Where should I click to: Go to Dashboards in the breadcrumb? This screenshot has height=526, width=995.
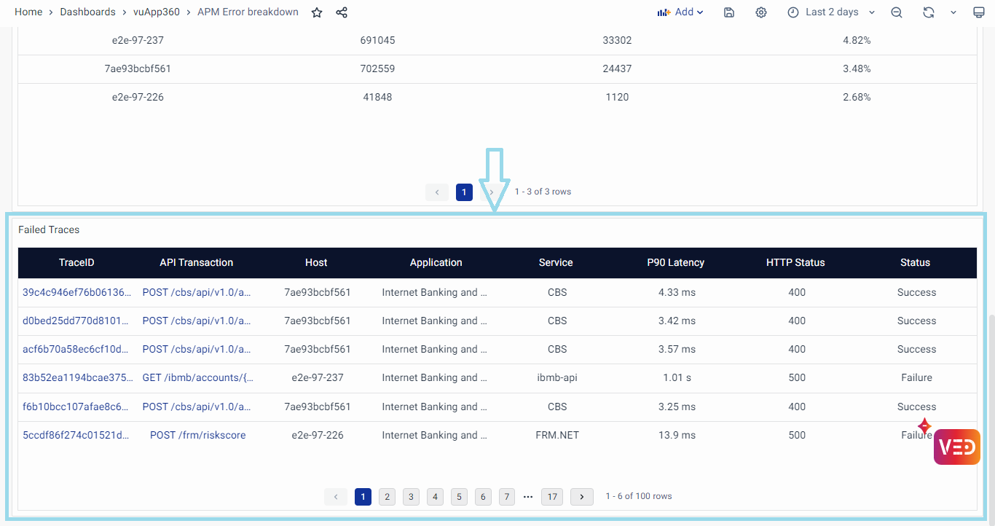[x=87, y=12]
